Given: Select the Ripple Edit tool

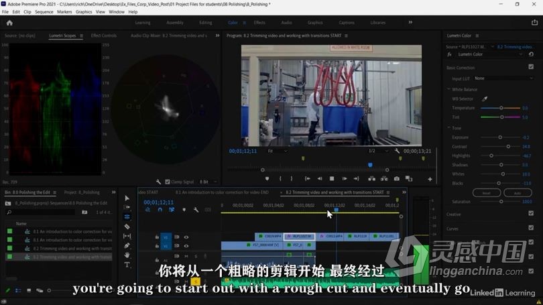Looking at the screenshot, I should [x=127, y=217].
